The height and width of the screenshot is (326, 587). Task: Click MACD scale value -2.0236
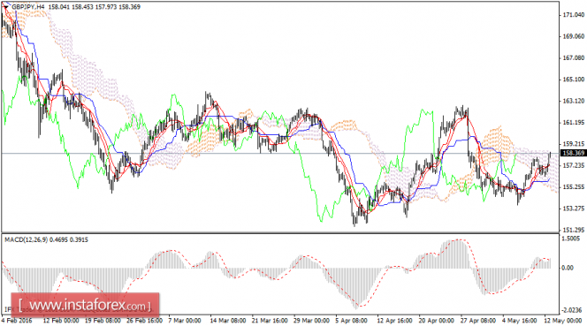572,310
